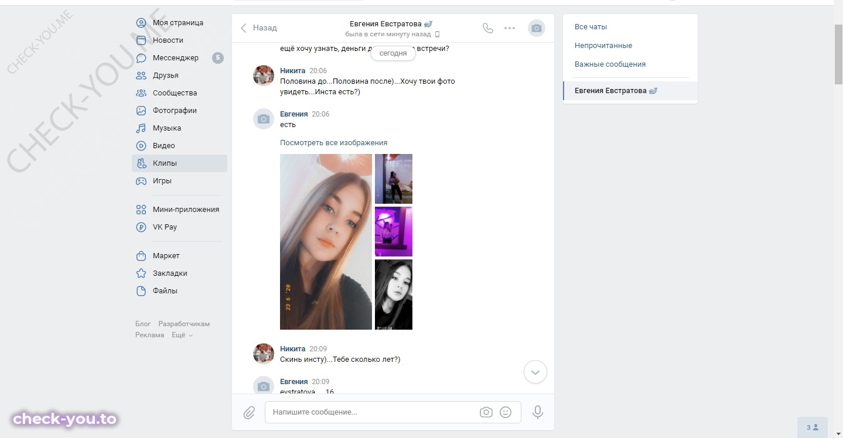Click the Реклама footer link
843x438 pixels.
tap(150, 335)
